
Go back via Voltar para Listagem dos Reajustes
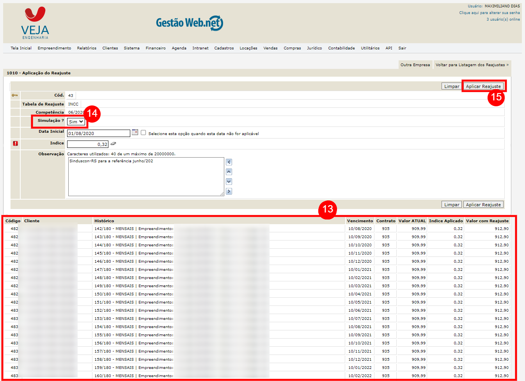472,65
